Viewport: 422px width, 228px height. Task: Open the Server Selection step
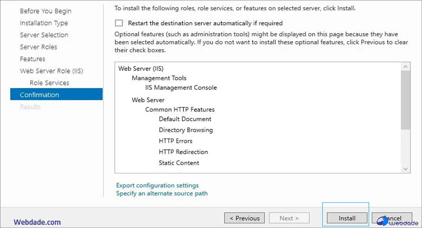[x=44, y=35]
